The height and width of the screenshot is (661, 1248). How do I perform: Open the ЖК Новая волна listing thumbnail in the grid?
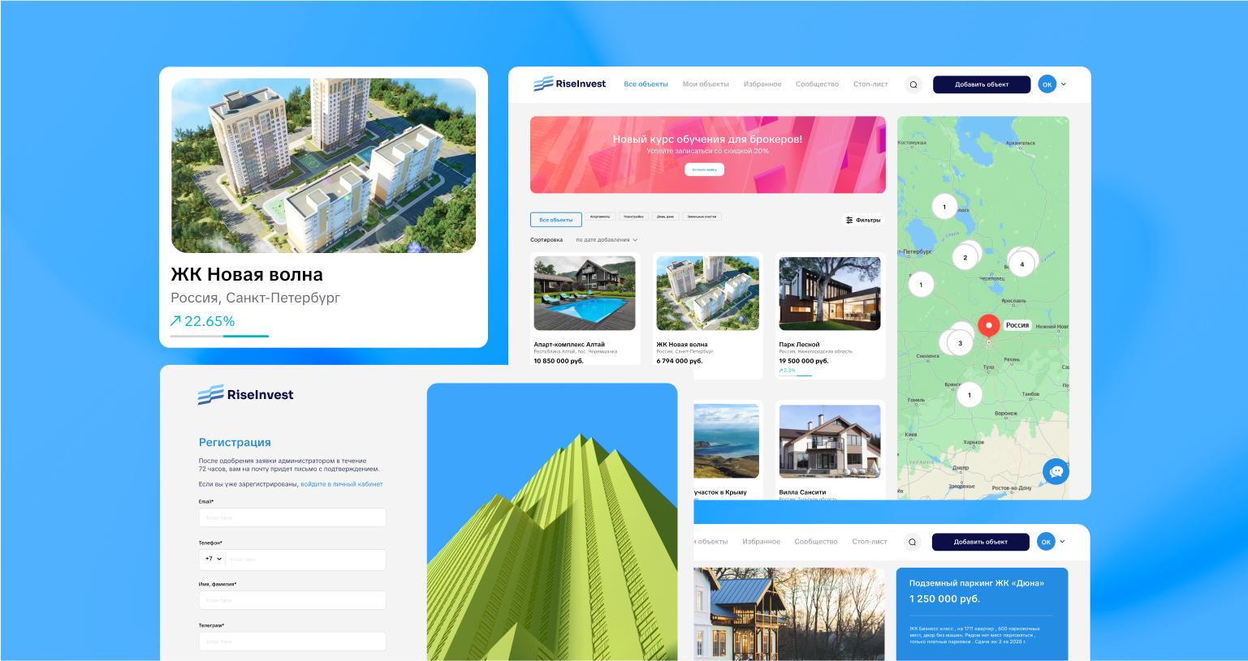(x=708, y=294)
